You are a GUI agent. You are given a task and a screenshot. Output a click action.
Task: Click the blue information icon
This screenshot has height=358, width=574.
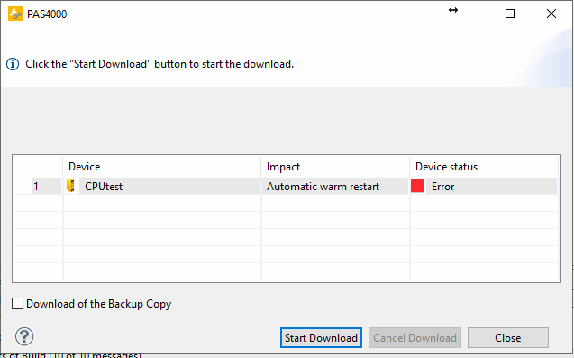[x=13, y=64]
